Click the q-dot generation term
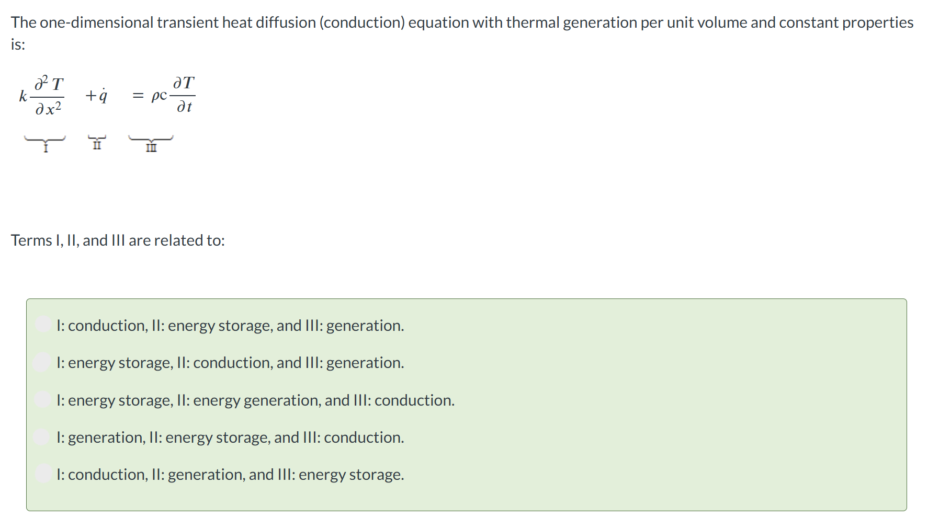Viewport: 928px width, 530px height. pyautogui.click(x=97, y=95)
